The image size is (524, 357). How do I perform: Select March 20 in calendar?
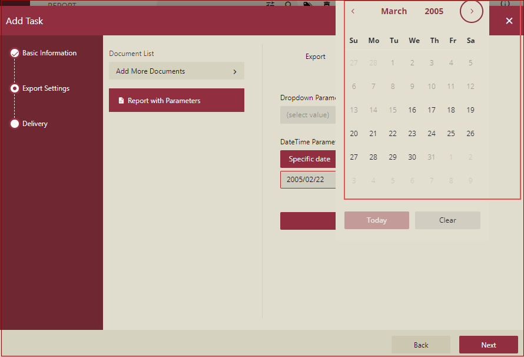[354, 134]
